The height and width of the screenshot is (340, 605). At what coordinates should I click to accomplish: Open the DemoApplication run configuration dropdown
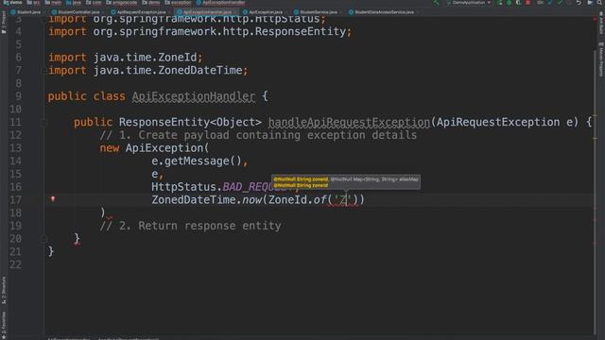click(x=469, y=3)
